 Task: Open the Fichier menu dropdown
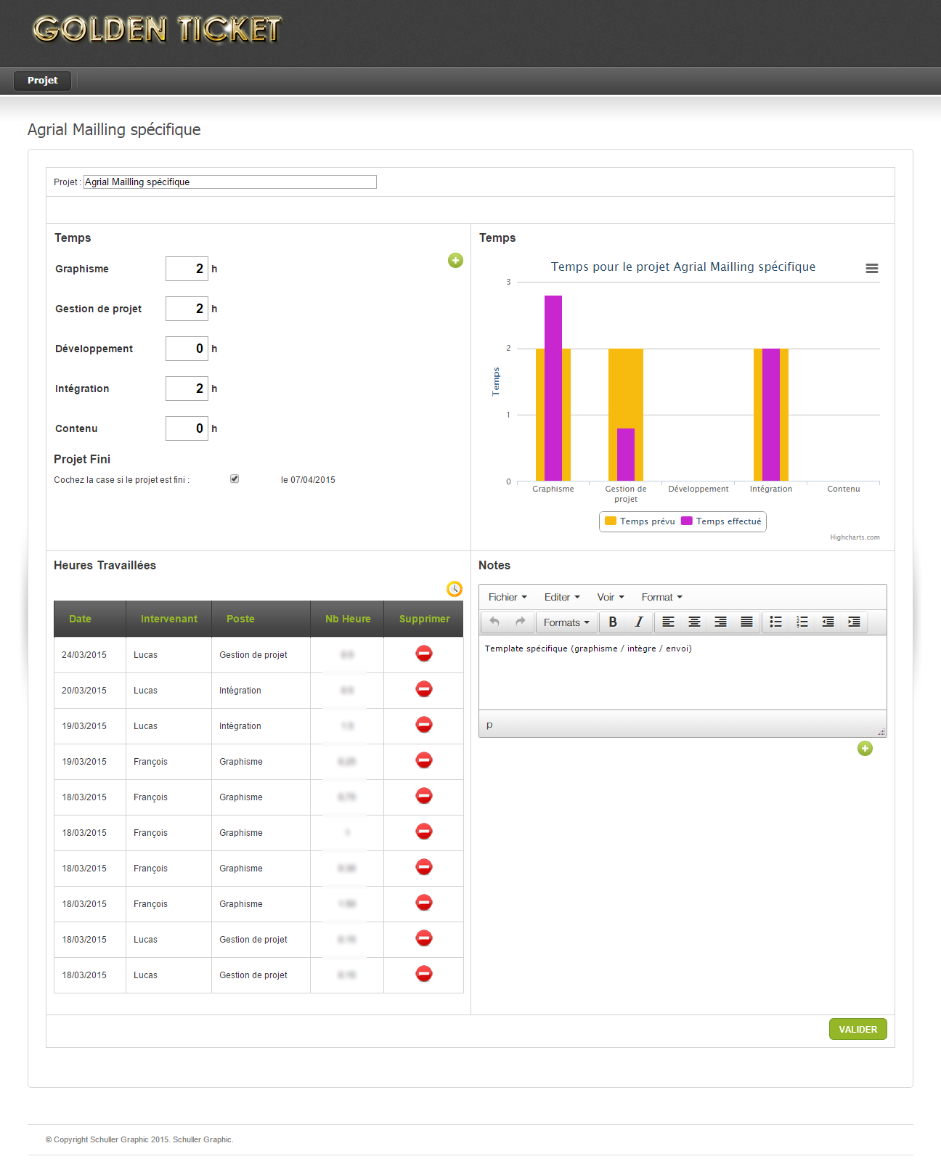[508, 597]
